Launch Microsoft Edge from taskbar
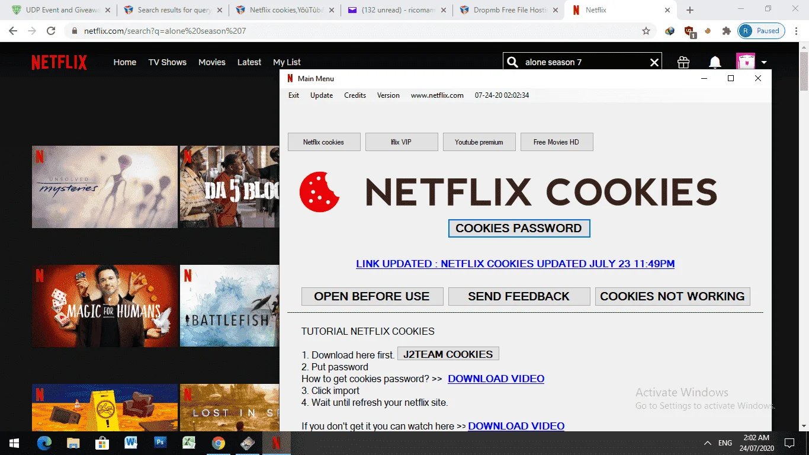The height and width of the screenshot is (455, 809). point(44,443)
